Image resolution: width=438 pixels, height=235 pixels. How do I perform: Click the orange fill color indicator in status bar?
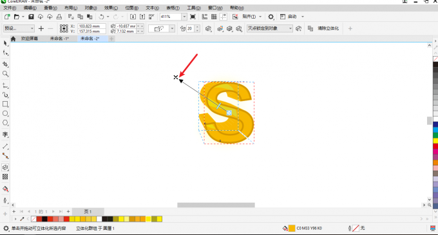(292, 229)
